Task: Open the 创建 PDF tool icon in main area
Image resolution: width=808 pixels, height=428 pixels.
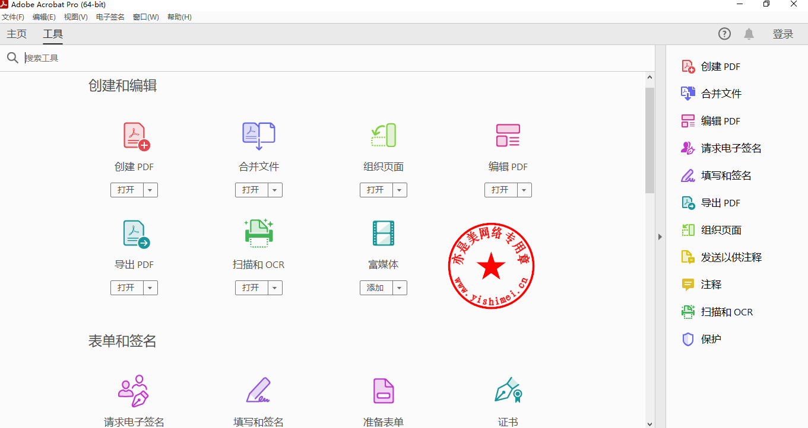Action: (137, 136)
